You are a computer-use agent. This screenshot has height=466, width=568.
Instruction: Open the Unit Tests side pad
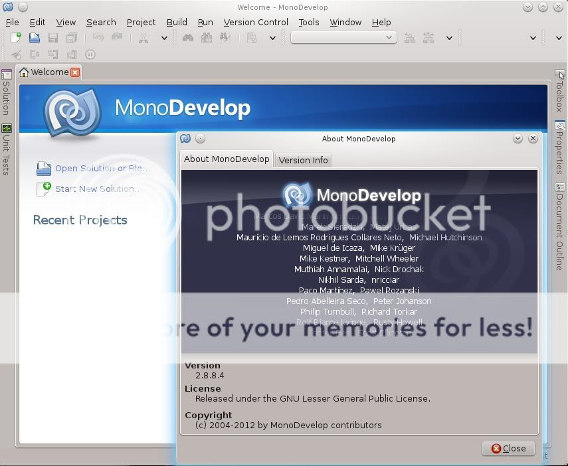[6, 150]
